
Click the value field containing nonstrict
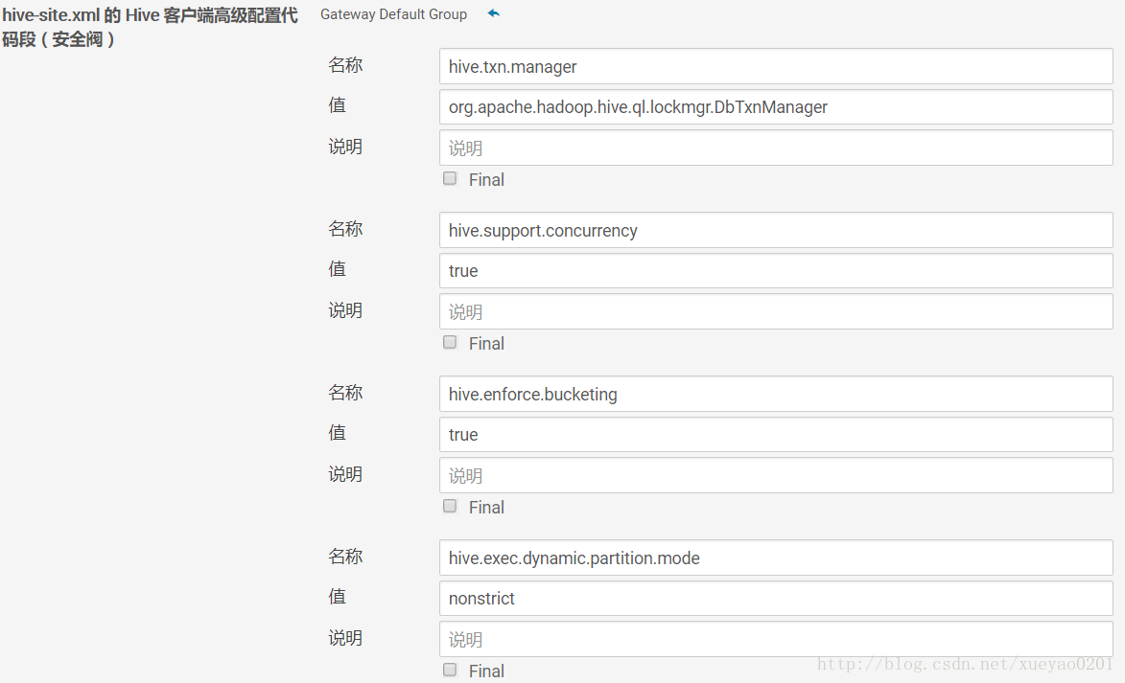775,599
